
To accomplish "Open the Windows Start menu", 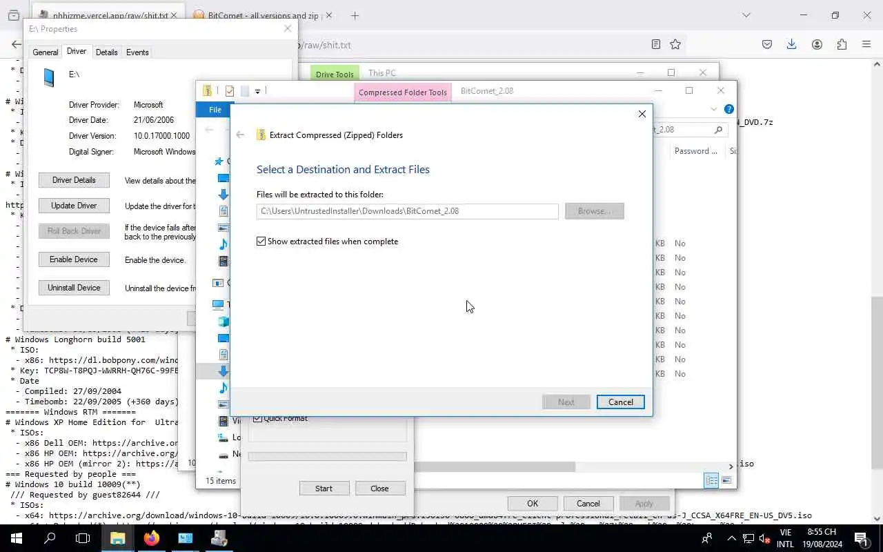I will (x=17, y=538).
